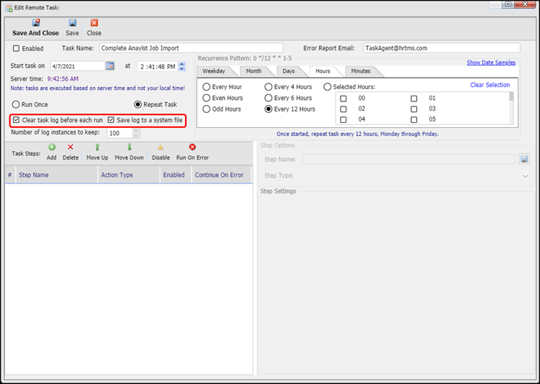The height and width of the screenshot is (384, 540).
Task: Open the calendar picker for start date
Action: 110,65
